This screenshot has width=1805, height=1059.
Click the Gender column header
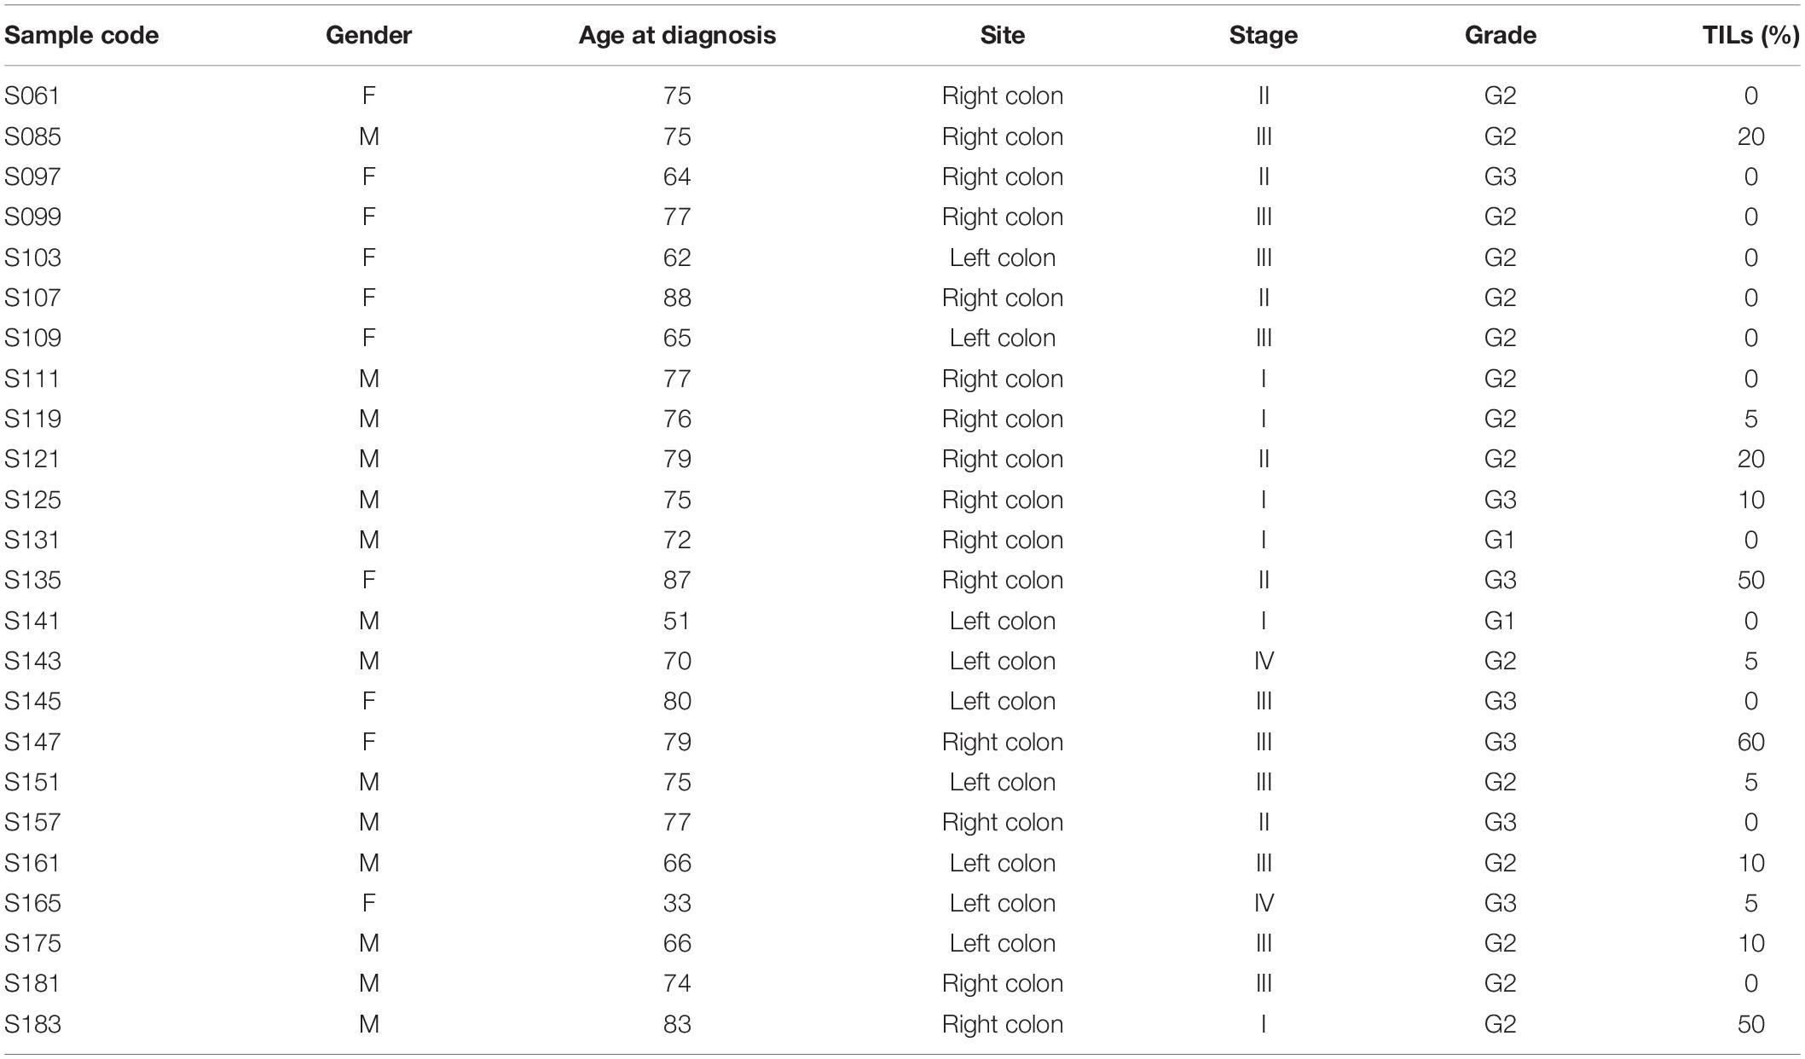tap(368, 35)
